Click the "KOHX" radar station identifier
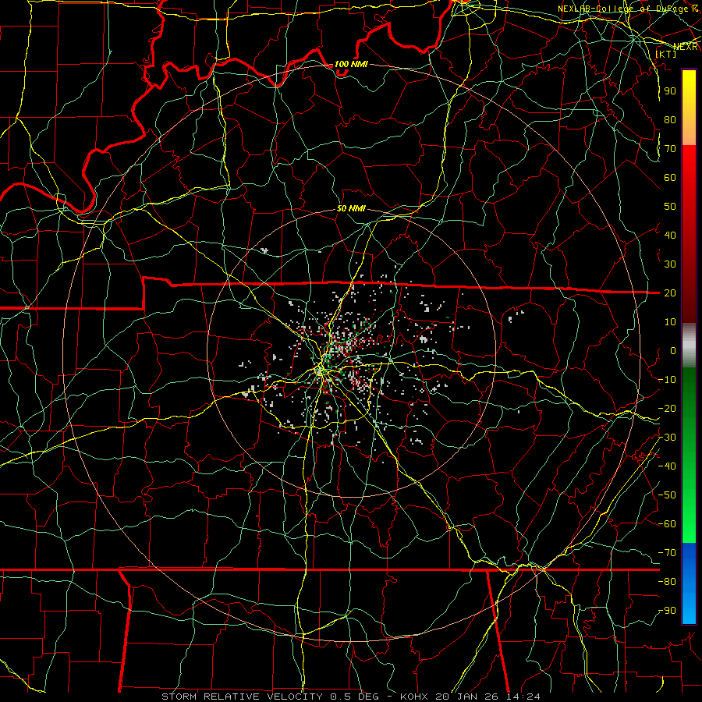 pos(414,697)
